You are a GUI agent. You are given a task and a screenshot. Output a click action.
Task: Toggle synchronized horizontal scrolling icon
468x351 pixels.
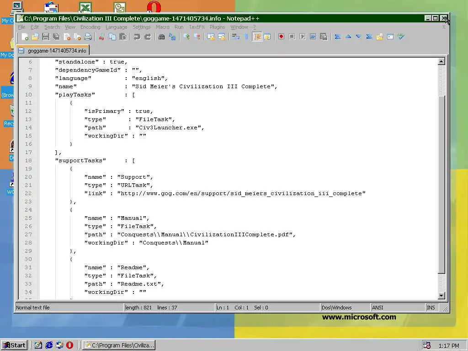[222, 37]
